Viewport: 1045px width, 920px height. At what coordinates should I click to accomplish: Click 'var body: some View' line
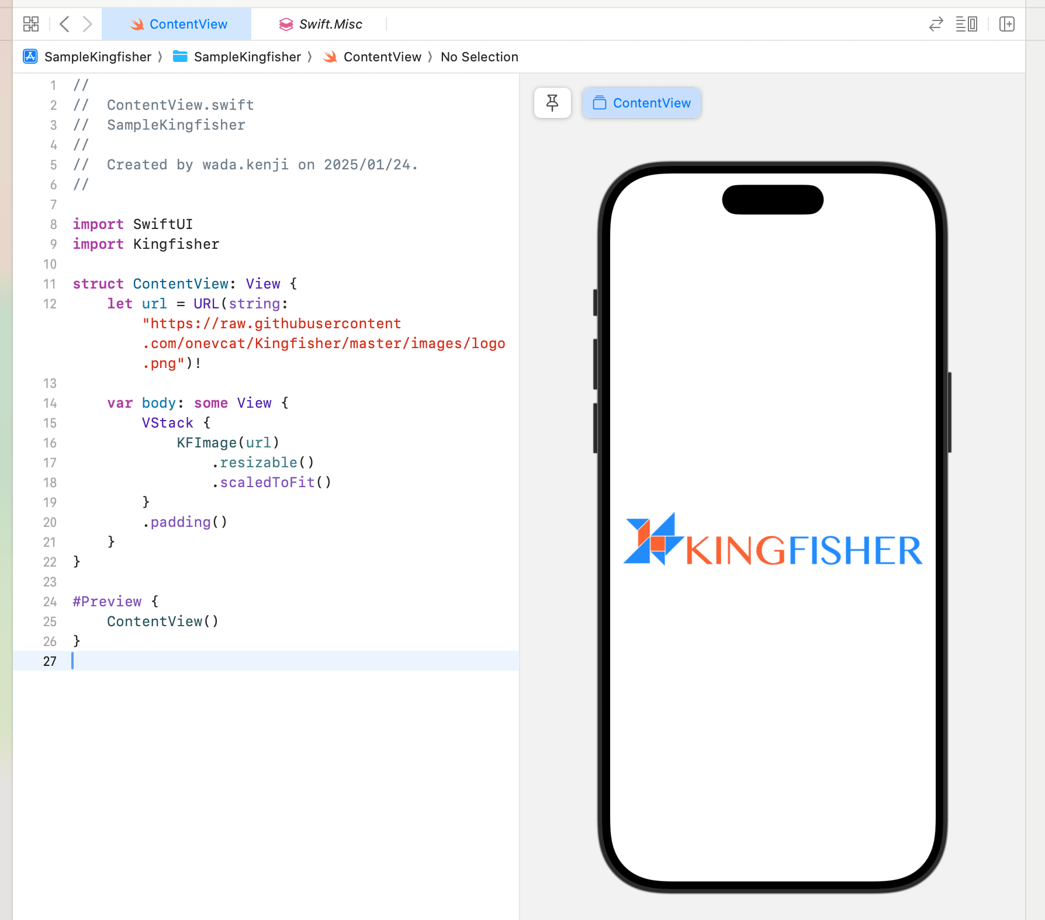(x=198, y=403)
